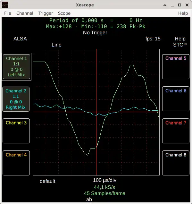
Task: Change the Line plot mode label
Action: pyautogui.click(x=56, y=45)
